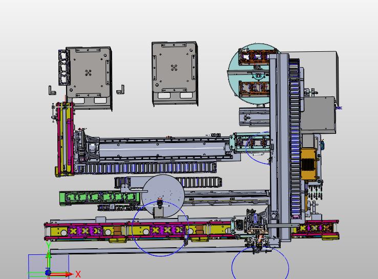This screenshot has height=279, width=378.
Task: Select the gray enclosure box beside the gantry
Action: click(x=319, y=115)
